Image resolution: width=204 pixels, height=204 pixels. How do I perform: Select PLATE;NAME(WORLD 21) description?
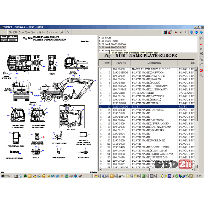[149, 140]
